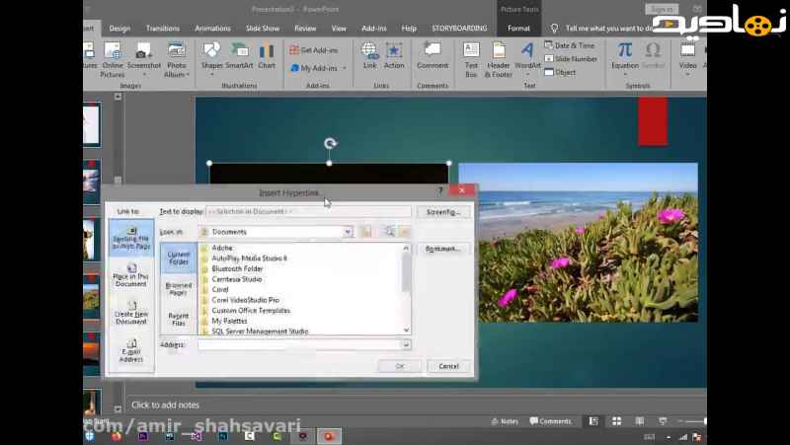
Task: Open Online Pictures in the ribbon
Action: click(x=113, y=59)
